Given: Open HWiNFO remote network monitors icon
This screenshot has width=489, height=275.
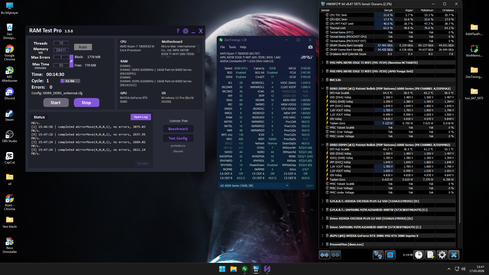Looking at the screenshot, I should 378,255.
